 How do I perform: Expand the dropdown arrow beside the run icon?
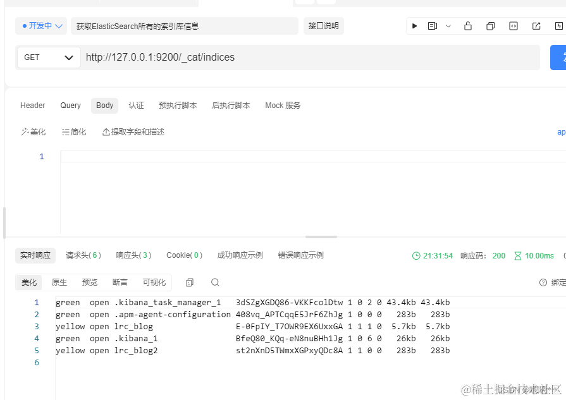pyautogui.click(x=448, y=26)
